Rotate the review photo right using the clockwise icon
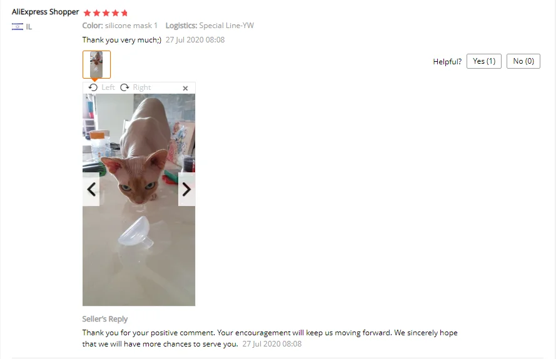This screenshot has height=359, width=556. (124, 87)
